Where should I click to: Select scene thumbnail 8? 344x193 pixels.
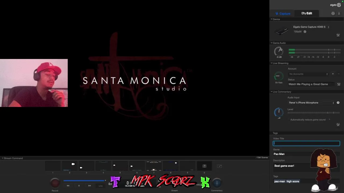pyautogui.click(x=171, y=166)
